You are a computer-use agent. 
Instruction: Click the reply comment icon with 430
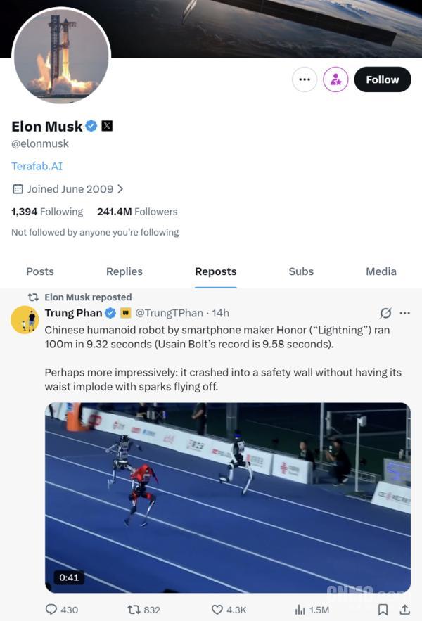click(62, 610)
